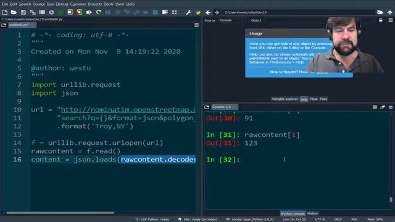Browse editor tabs with the folder icon
The image size is (395, 222).
[4, 25]
